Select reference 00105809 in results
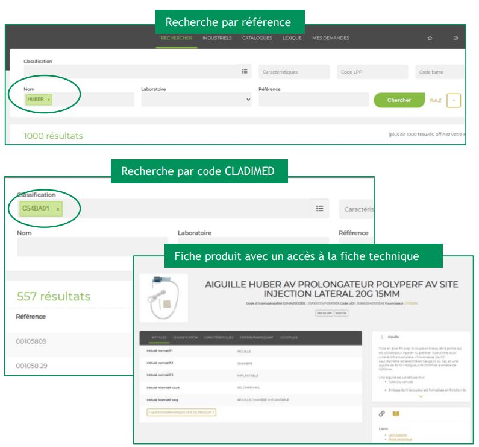The height and width of the screenshot is (447, 479). pyautogui.click(x=31, y=341)
